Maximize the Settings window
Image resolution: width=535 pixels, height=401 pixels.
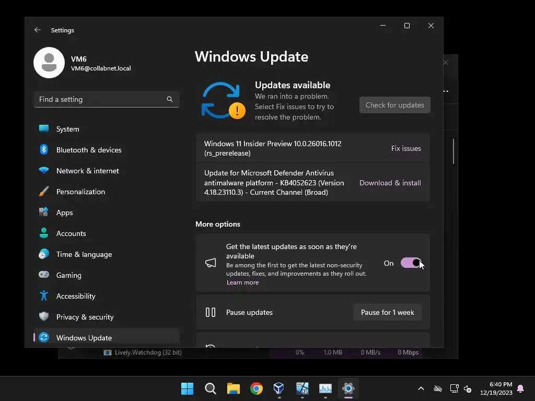point(406,26)
